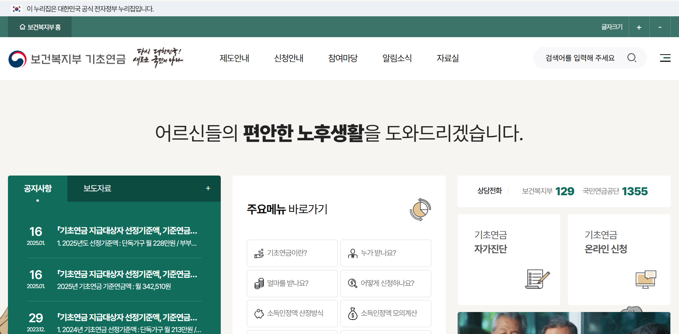Screen dimensions: 679x334
Task: Open the 기초연금이란? shortcut button
Action: click(x=292, y=253)
